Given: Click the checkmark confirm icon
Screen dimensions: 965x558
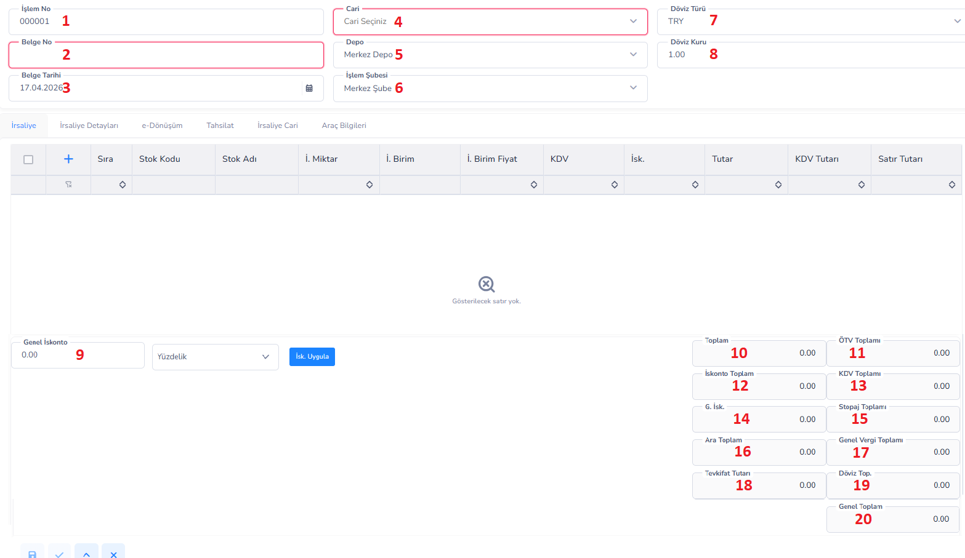Looking at the screenshot, I should pos(59,554).
